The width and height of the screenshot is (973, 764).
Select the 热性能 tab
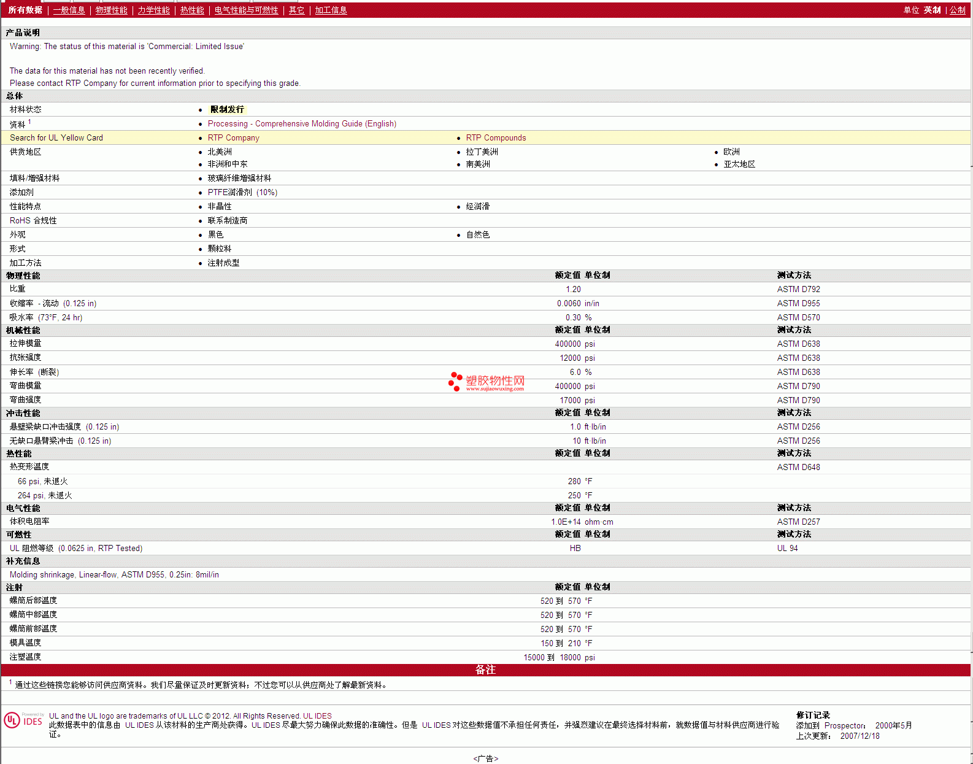(192, 10)
